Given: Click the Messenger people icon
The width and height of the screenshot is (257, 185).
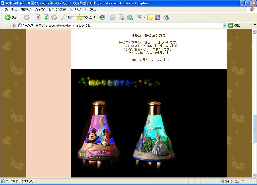Looking at the screenshot, I should point(166,17).
